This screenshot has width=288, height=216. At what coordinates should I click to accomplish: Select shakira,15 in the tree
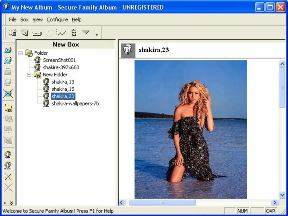(63, 89)
